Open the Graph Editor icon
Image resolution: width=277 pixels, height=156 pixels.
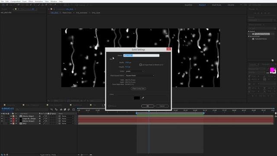click(74, 110)
